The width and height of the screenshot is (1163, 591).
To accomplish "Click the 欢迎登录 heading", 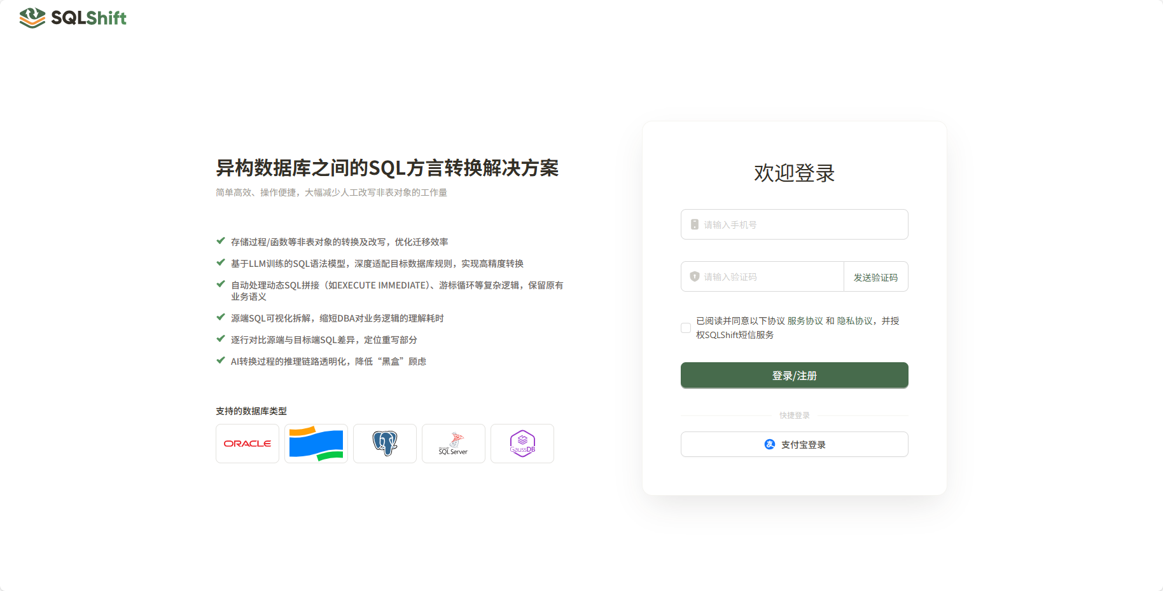I will (x=794, y=173).
